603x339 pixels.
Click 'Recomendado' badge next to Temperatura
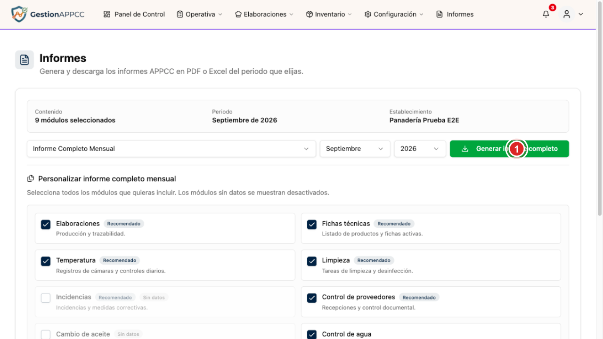pos(120,260)
